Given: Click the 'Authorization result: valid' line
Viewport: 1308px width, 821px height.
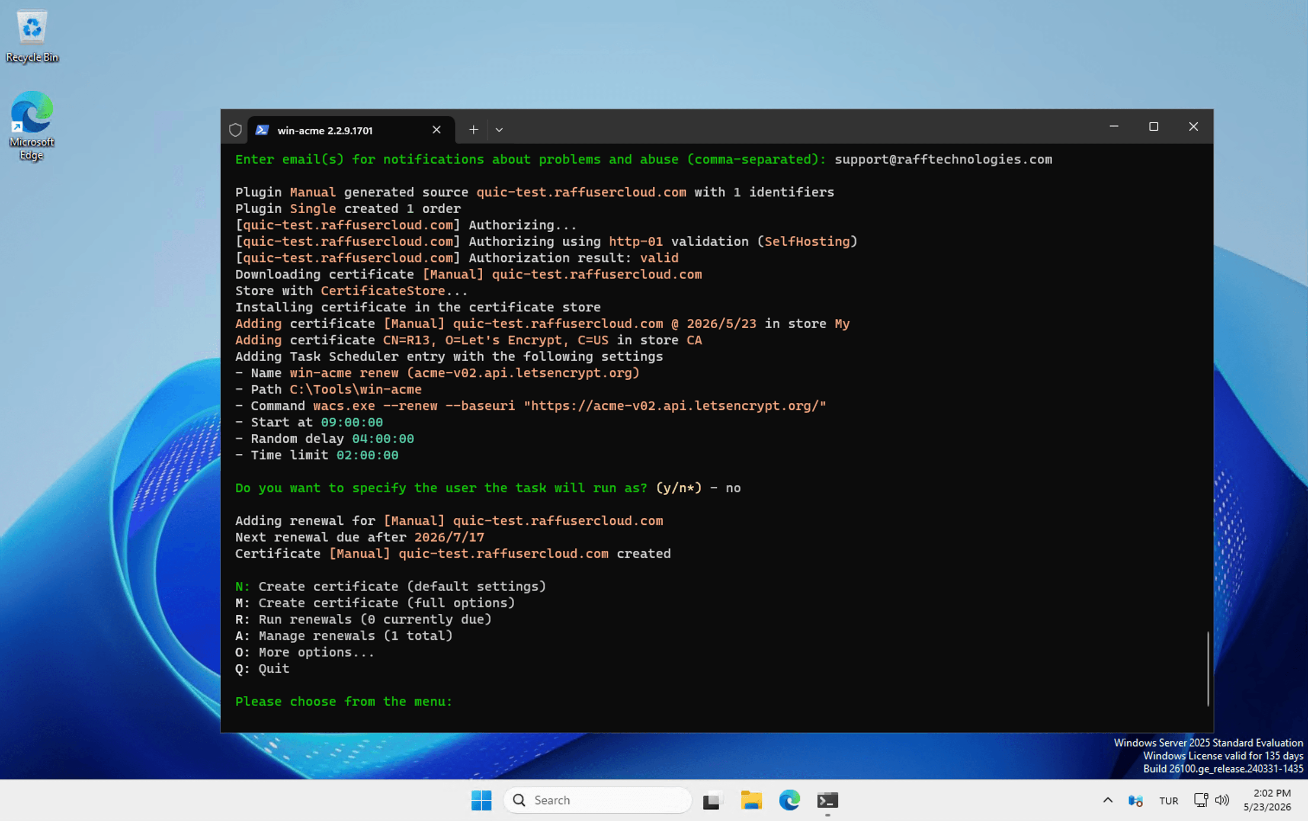Looking at the screenshot, I should click(457, 258).
